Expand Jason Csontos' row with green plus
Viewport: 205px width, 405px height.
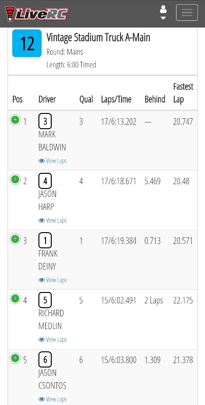click(15, 358)
